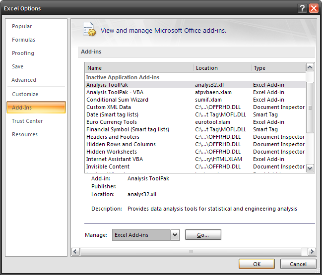Select Hidden Rows and Columns row

pyautogui.click(x=195, y=144)
